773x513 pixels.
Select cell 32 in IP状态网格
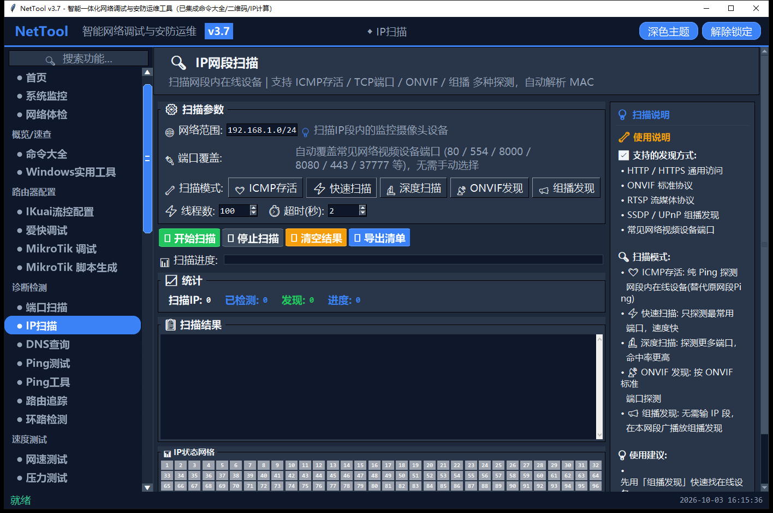596,465
